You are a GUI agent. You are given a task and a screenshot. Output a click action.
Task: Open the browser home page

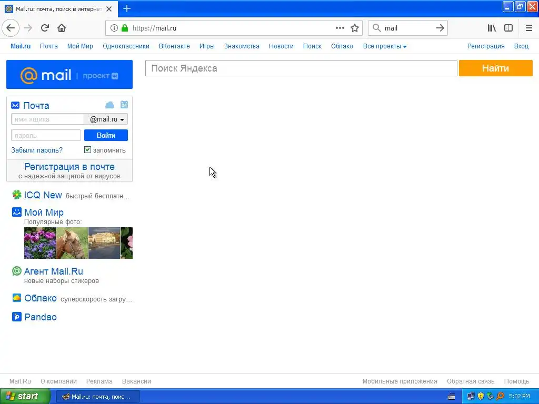[62, 28]
